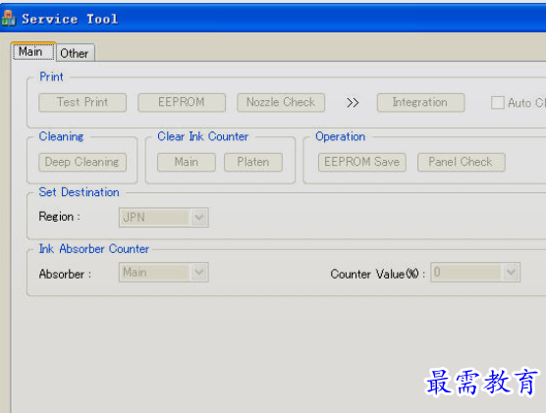Click the Clear Ink Counter group label

click(x=203, y=136)
